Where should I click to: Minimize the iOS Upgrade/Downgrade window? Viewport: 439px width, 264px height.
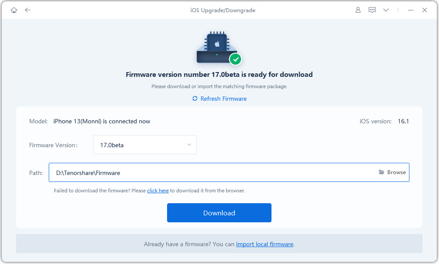410,10
